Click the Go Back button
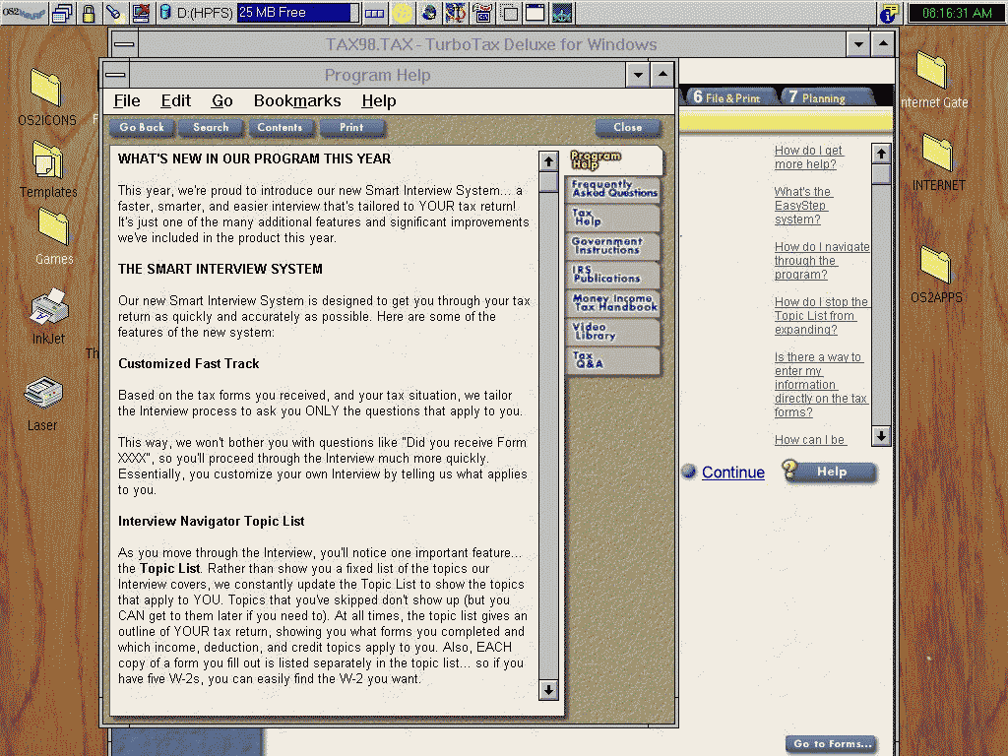 click(142, 127)
